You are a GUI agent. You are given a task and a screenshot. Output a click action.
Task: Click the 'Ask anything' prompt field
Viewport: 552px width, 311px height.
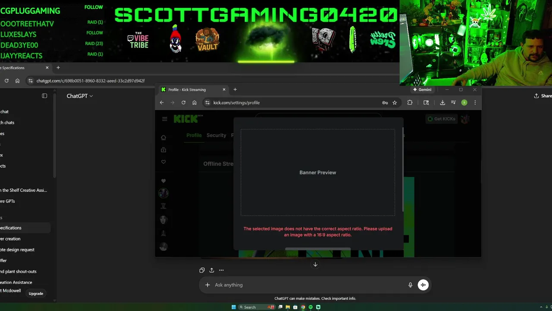coord(308,285)
